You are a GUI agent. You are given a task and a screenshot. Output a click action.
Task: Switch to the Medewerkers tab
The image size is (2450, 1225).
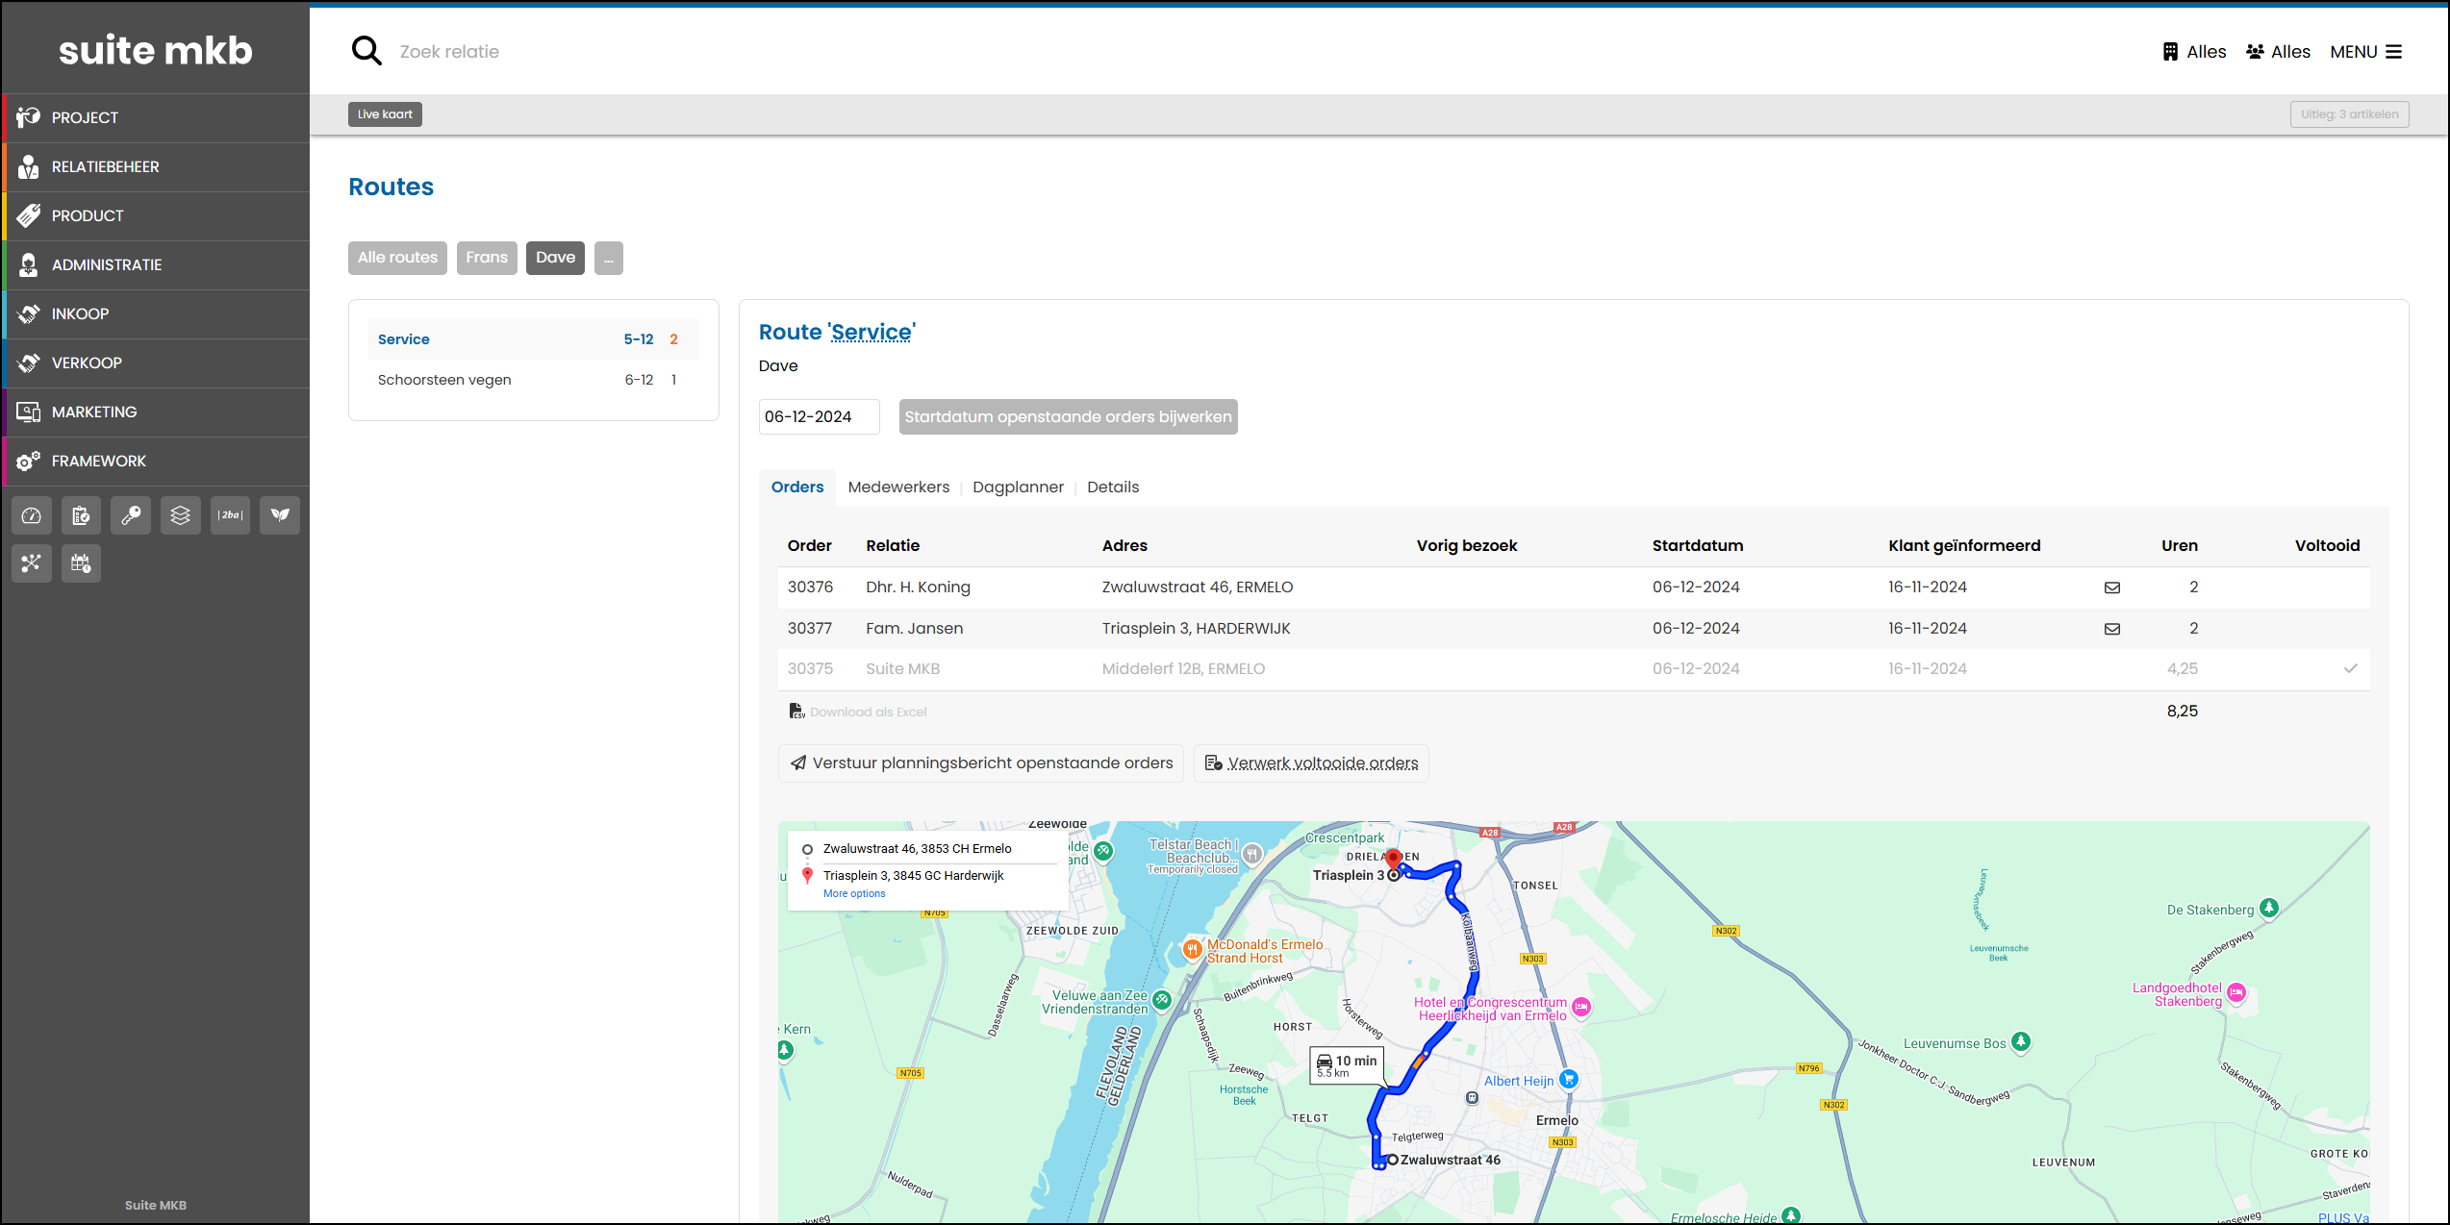897,487
